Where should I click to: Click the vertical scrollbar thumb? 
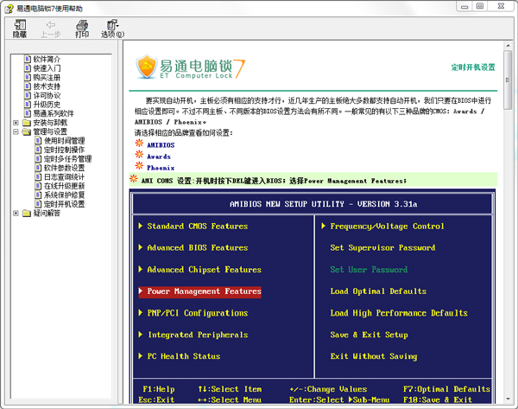pos(508,80)
